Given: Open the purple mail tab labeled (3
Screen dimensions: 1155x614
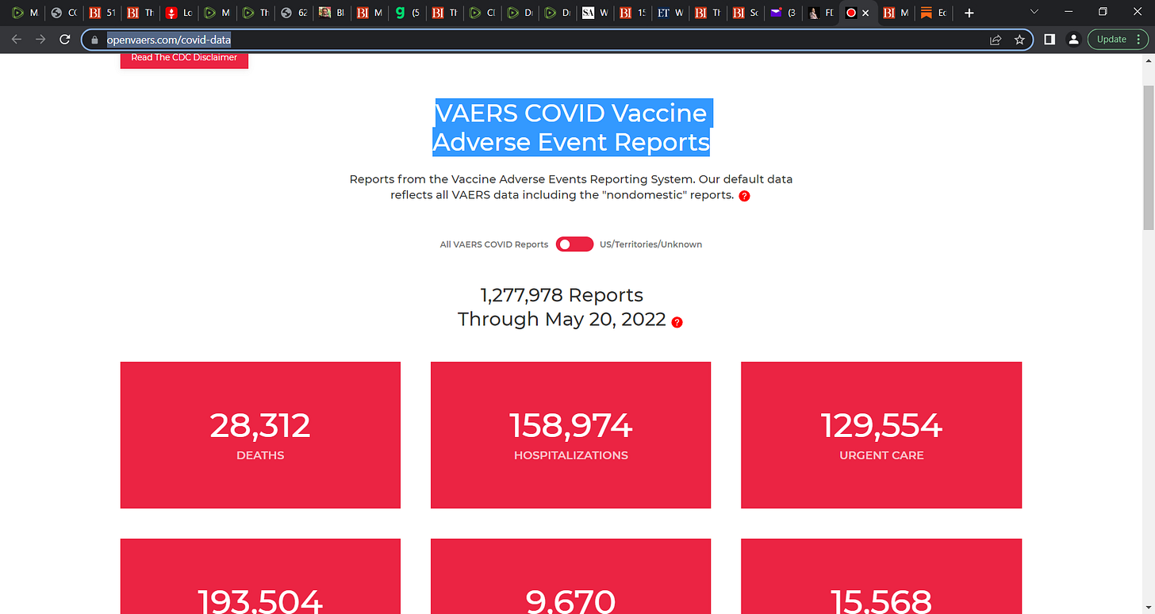Looking at the screenshot, I should point(785,13).
